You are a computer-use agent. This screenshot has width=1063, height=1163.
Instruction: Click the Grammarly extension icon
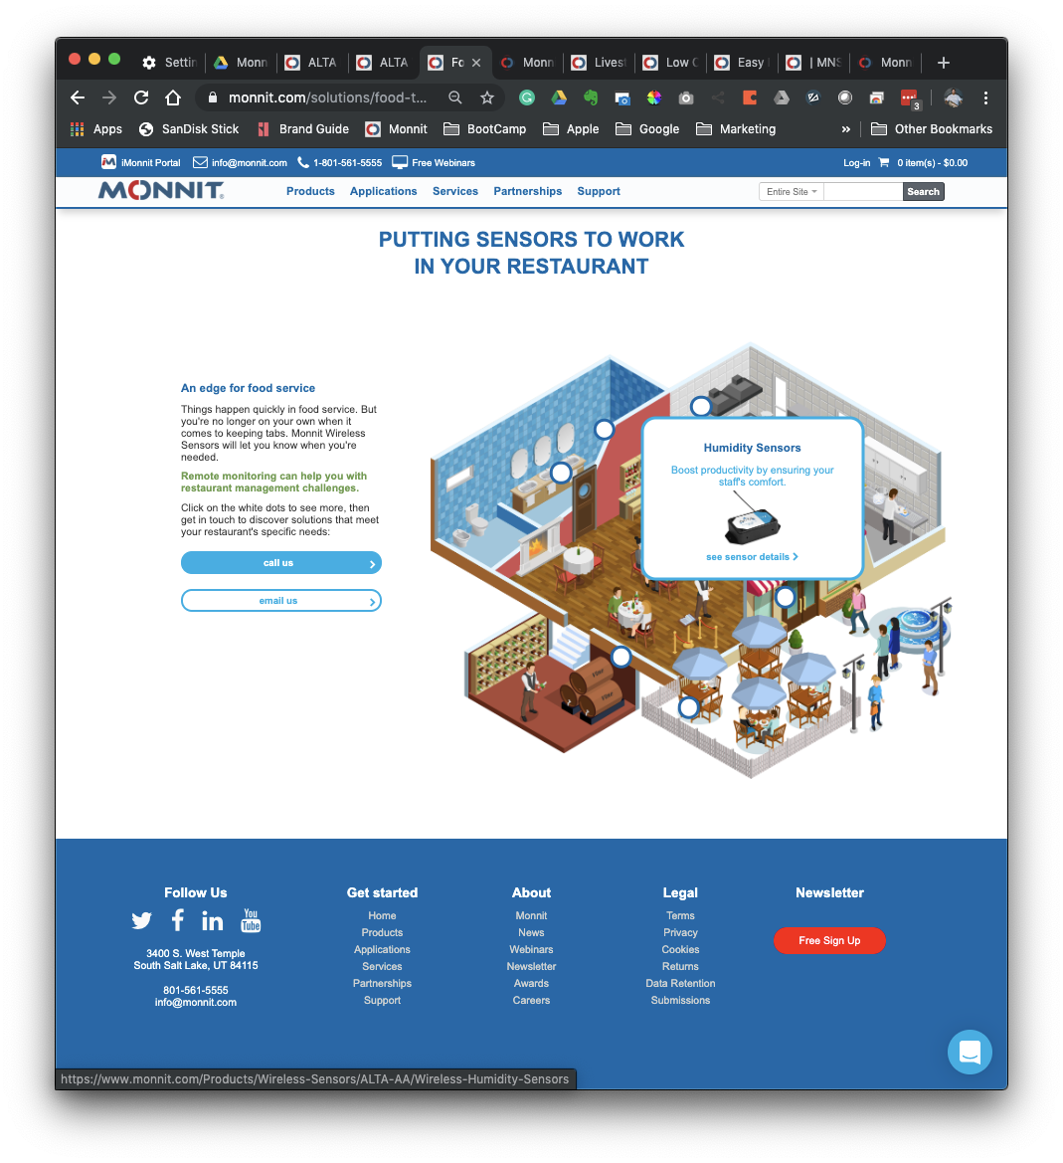[x=527, y=97]
